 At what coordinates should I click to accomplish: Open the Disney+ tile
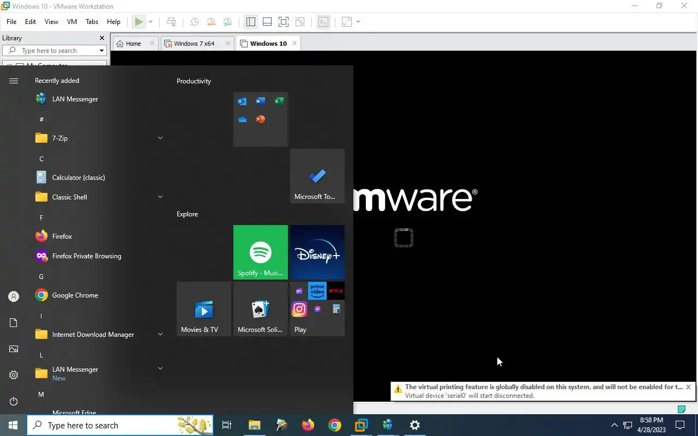pyautogui.click(x=317, y=252)
